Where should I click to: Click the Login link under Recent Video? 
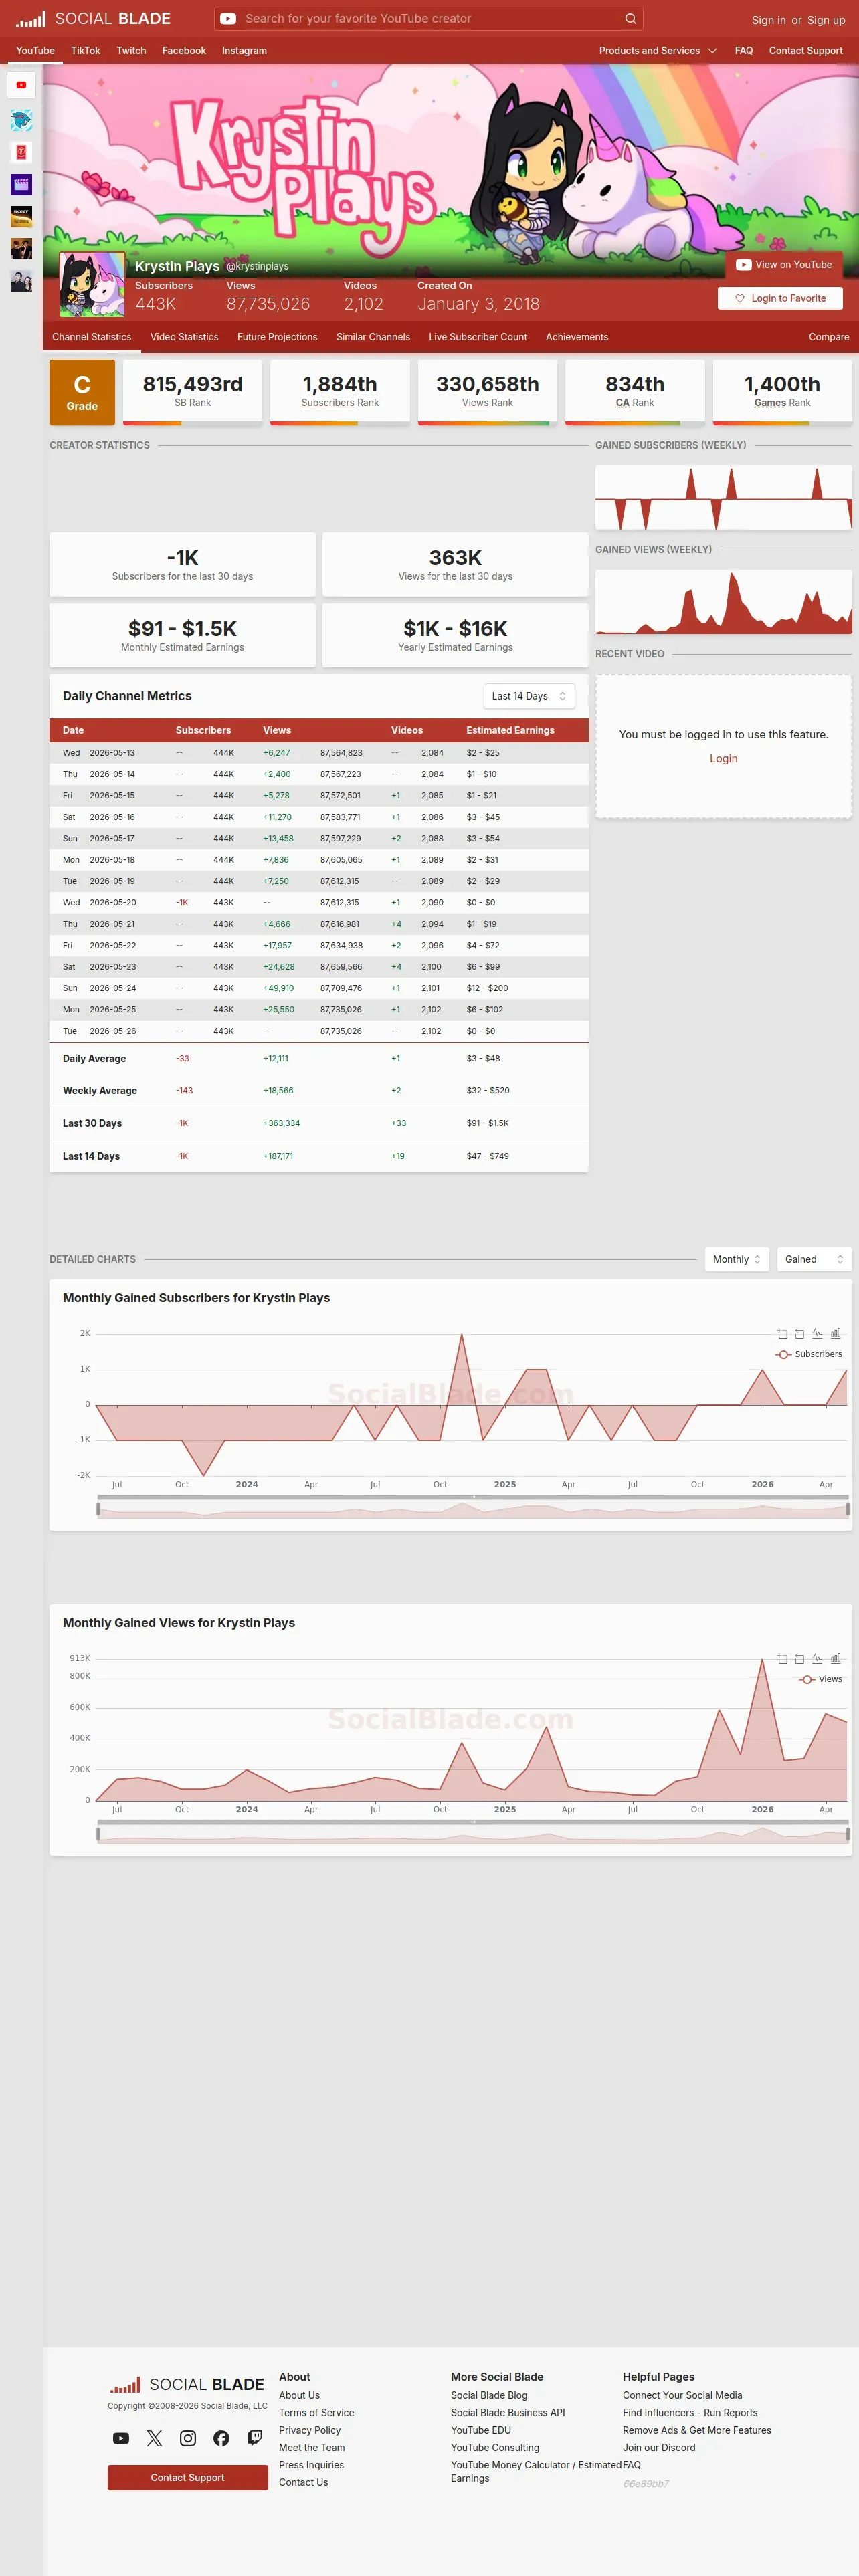pos(723,759)
